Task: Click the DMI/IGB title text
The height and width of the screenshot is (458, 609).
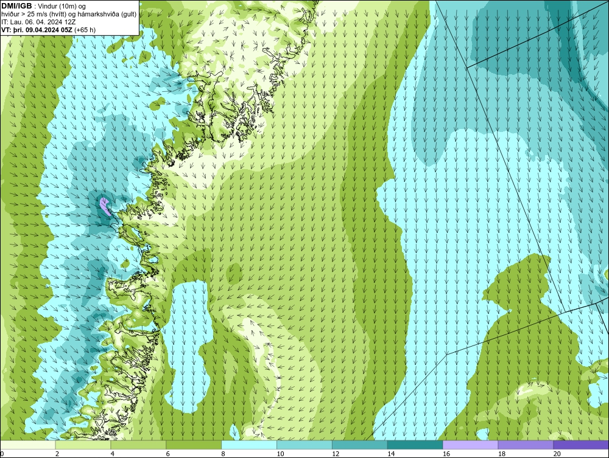Action: [16, 6]
